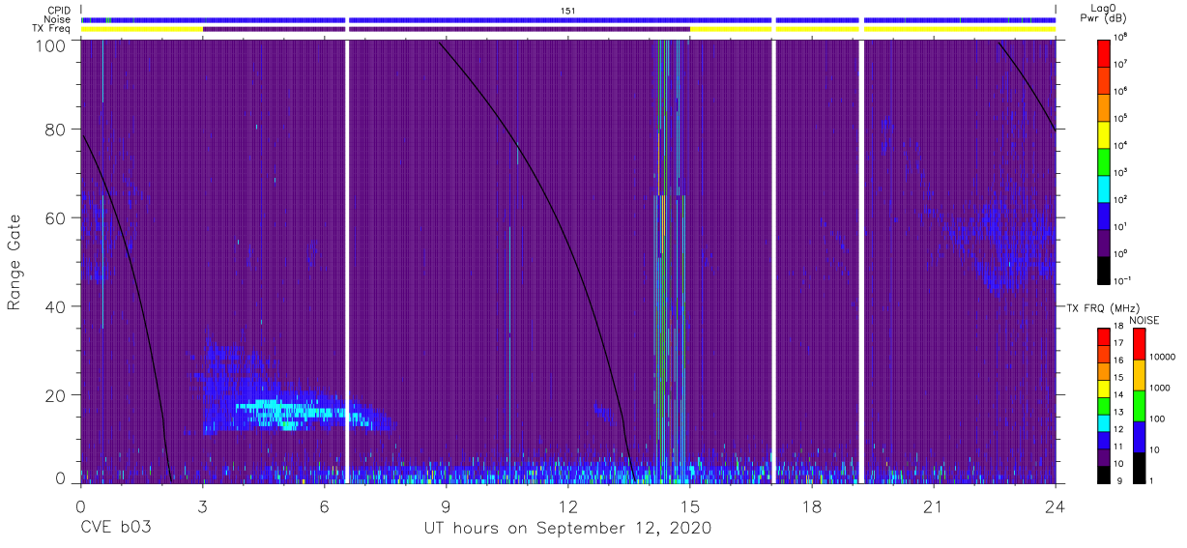Click the 40 tick on Range Gate axis
The height and width of the screenshot is (548, 1187).
[x=55, y=307]
